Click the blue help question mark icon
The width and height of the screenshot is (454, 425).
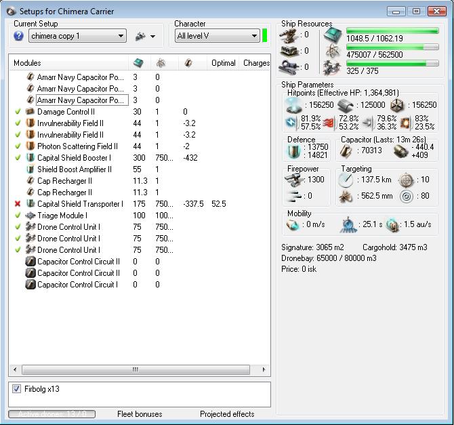pyautogui.click(x=18, y=36)
